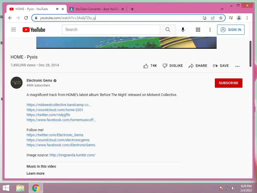Click the DISLIKE button
257x193 pixels.
coord(173,66)
